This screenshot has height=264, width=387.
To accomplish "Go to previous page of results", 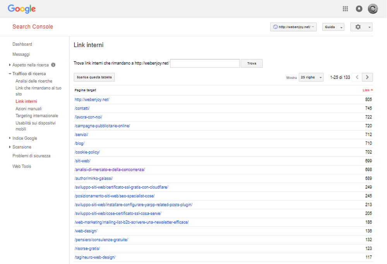I will (x=357, y=77).
